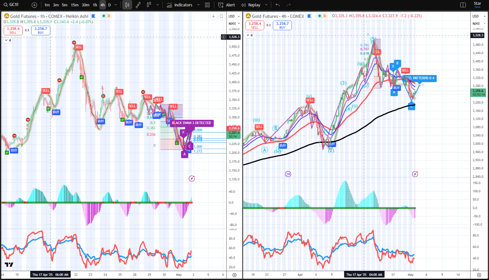
Task: Toggle market status dot on 1h chart
Action: (103, 16)
